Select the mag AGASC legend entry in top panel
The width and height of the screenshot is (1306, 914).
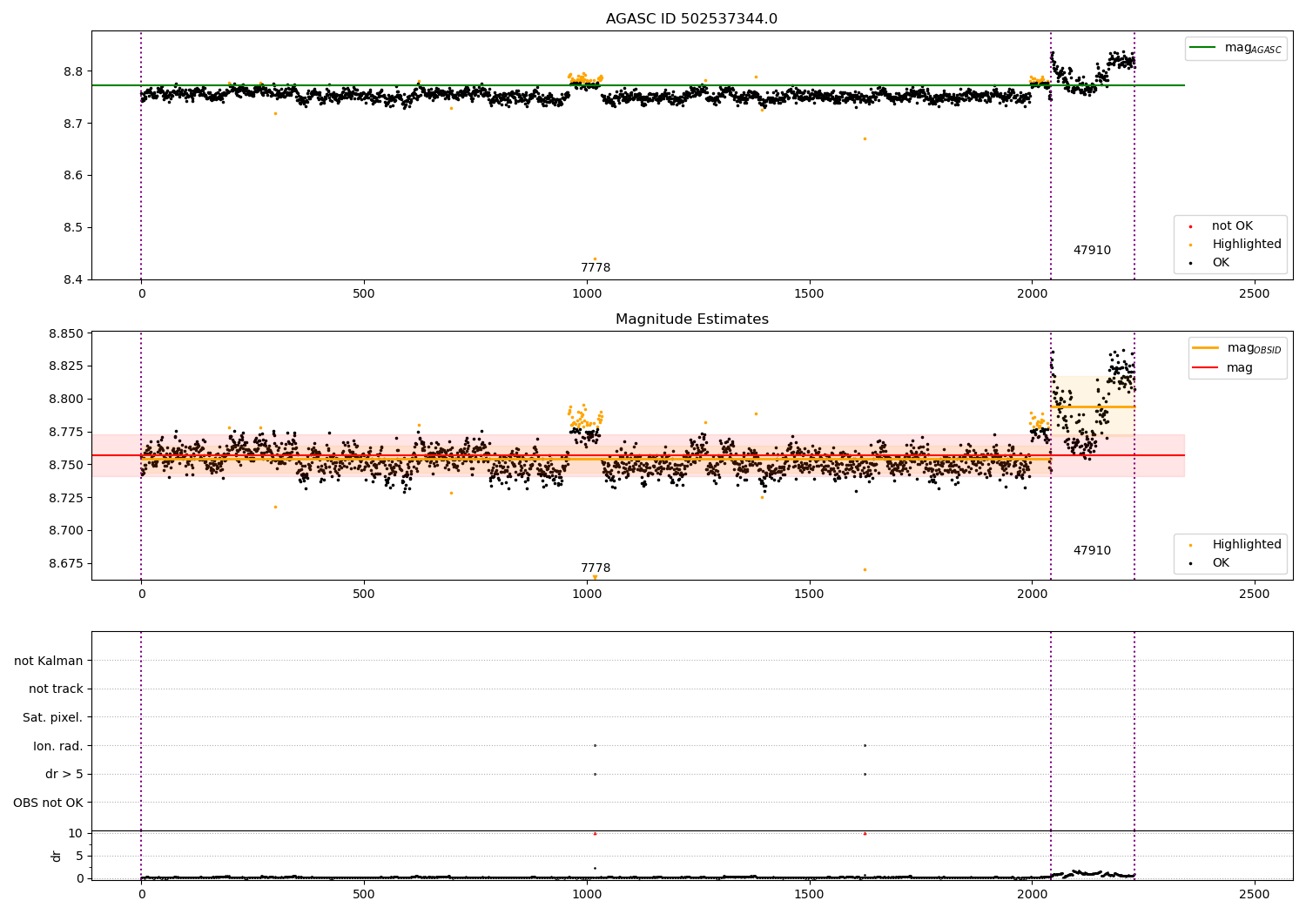(x=1235, y=48)
